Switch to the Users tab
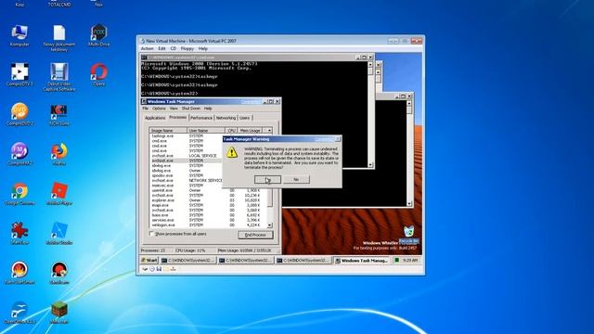The image size is (594, 334). pos(245,118)
